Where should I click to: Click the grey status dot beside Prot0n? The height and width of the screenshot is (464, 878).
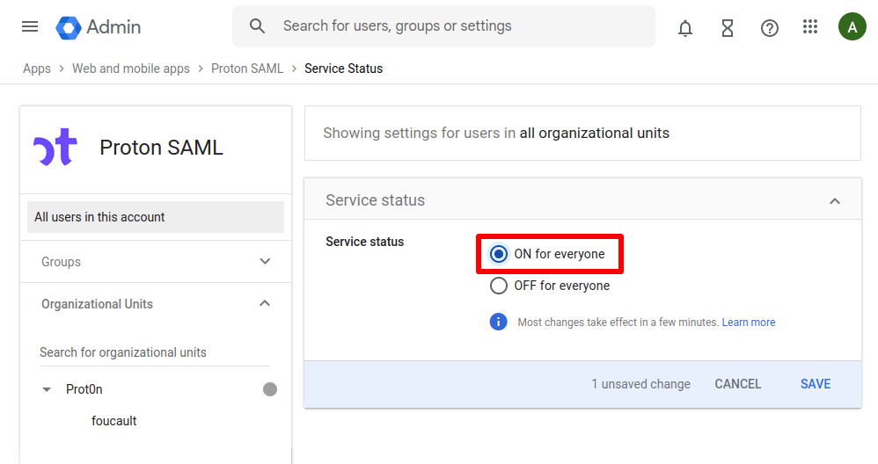(270, 389)
